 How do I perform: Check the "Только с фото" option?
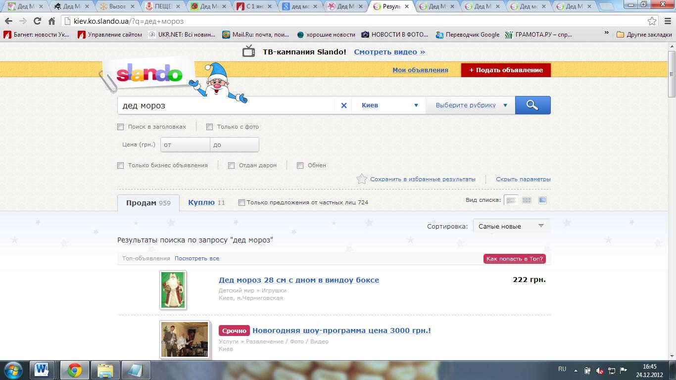tap(210, 127)
